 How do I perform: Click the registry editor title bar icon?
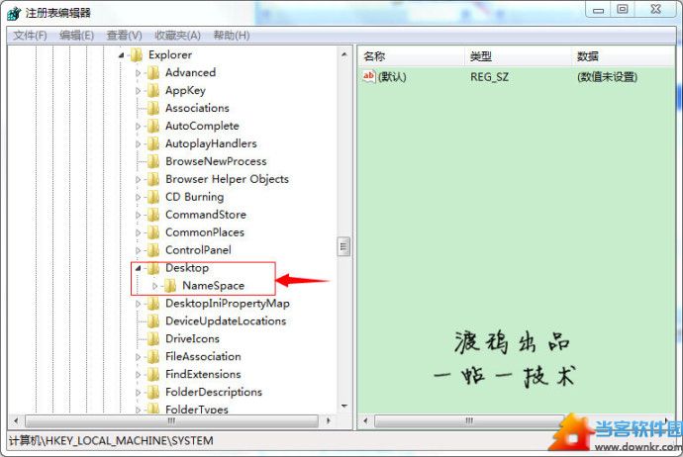click(x=14, y=13)
